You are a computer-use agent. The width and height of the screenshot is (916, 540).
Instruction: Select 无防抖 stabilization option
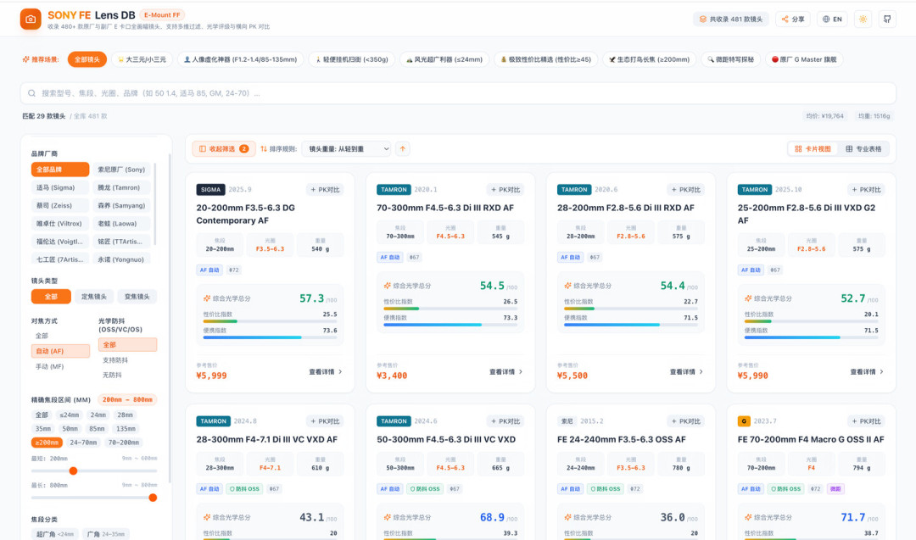[127, 376]
